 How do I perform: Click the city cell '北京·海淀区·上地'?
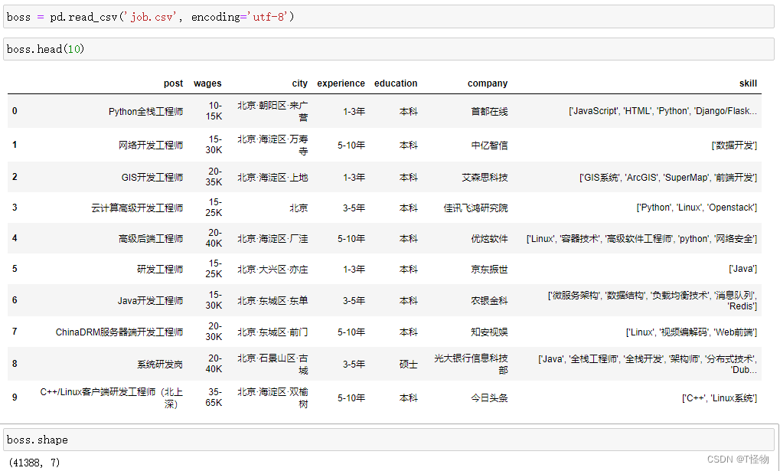[x=273, y=177]
